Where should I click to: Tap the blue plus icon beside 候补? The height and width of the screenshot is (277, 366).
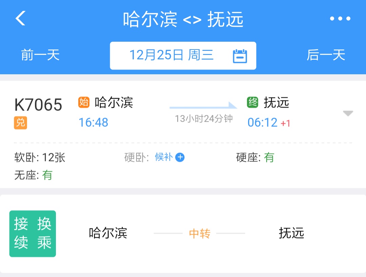pyautogui.click(x=180, y=157)
